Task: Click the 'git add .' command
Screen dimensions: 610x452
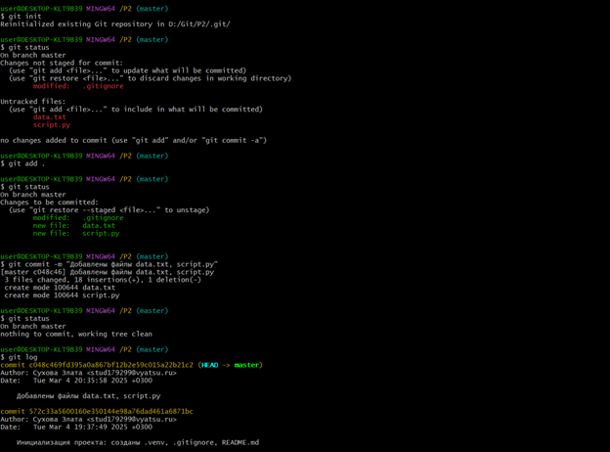Action: 23,163
